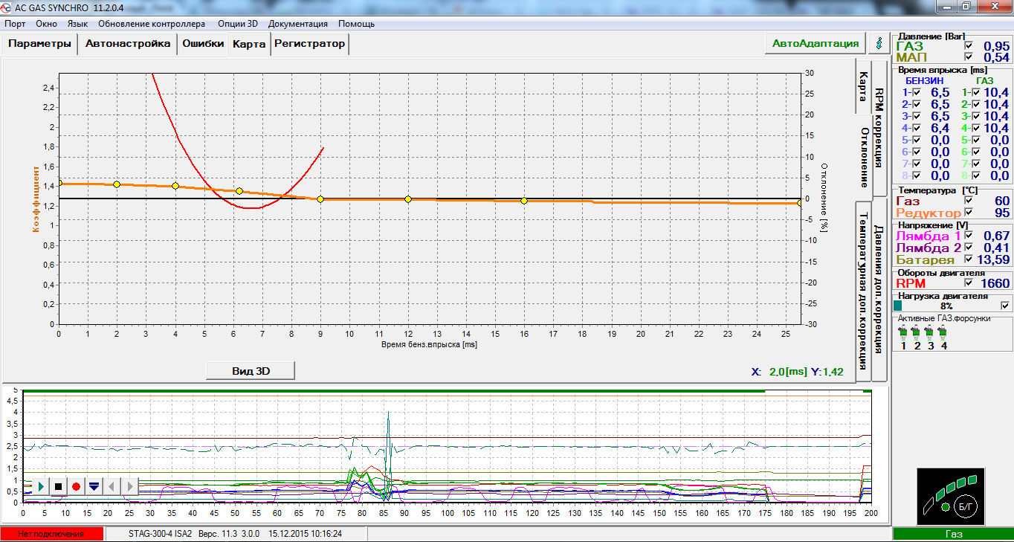Click gas injector icon number 2
Viewport: 1014px width, 542px height.
pyautogui.click(x=917, y=332)
